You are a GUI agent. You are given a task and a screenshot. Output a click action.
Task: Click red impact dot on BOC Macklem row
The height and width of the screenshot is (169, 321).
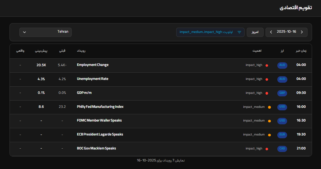(x=267, y=149)
